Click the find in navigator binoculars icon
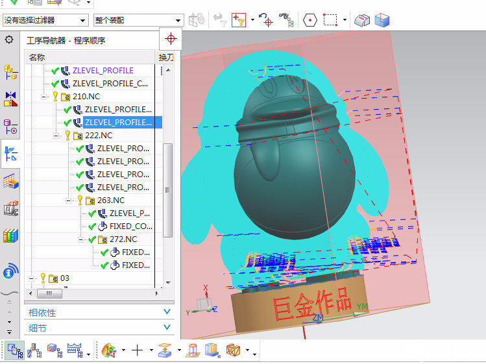 pyautogui.click(x=286, y=20)
